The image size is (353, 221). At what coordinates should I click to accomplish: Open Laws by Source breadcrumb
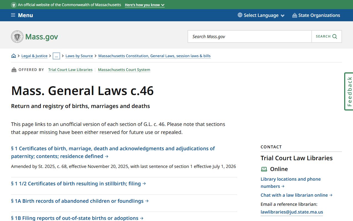tap(79, 56)
